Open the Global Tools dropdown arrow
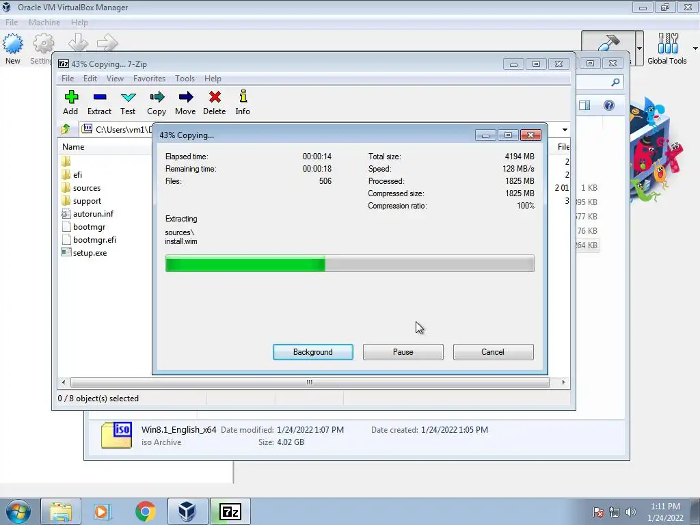This screenshot has height=525, width=700. (x=695, y=49)
